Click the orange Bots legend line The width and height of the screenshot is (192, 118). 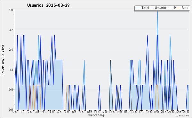pyautogui.click(x=179, y=8)
